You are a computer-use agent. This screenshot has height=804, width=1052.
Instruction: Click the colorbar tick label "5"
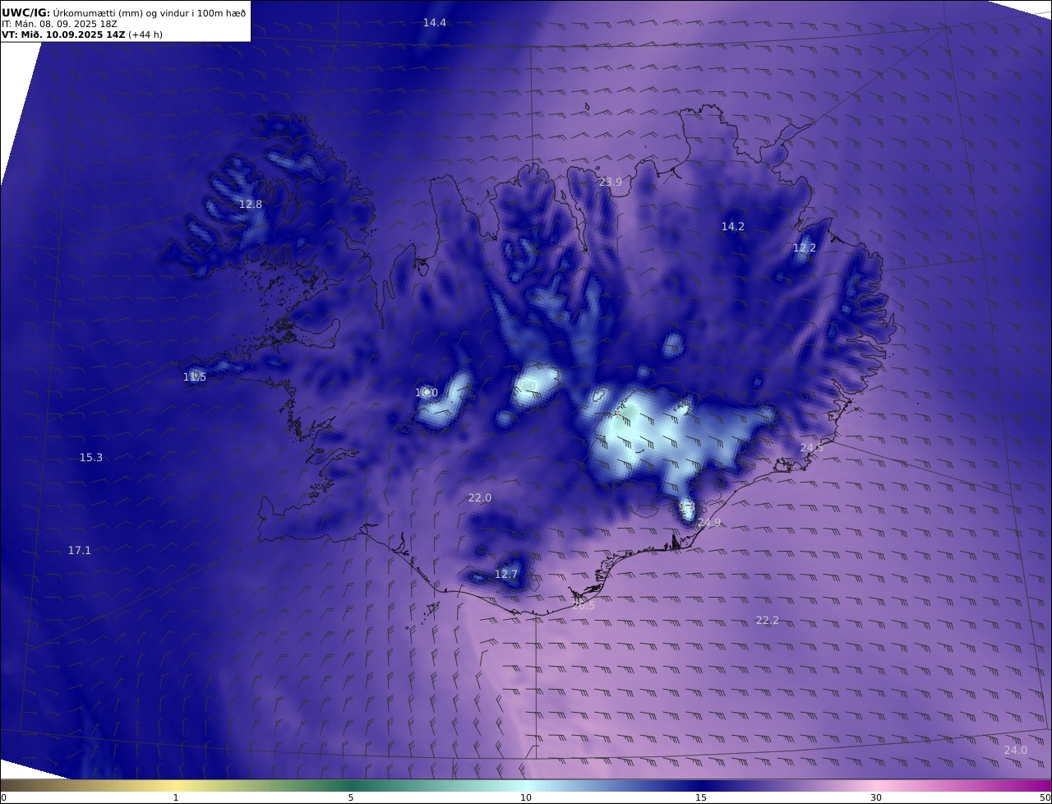click(x=351, y=797)
